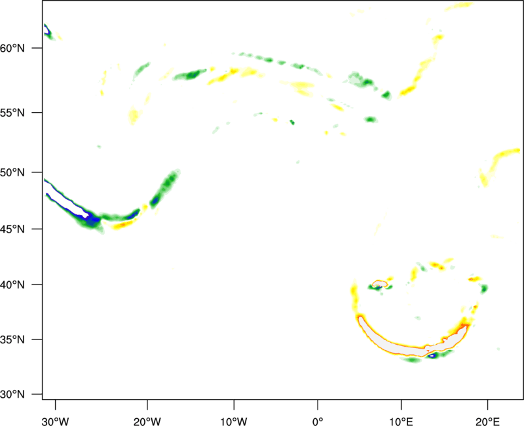
Task: Click the 20°W longitude label
Action: (147, 421)
